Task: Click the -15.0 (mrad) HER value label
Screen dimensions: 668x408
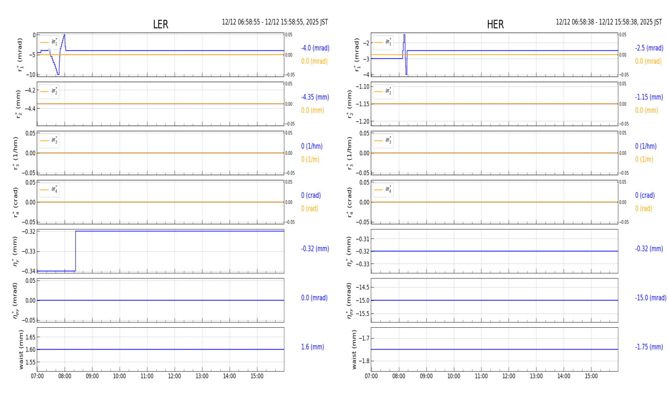Action: click(x=650, y=298)
